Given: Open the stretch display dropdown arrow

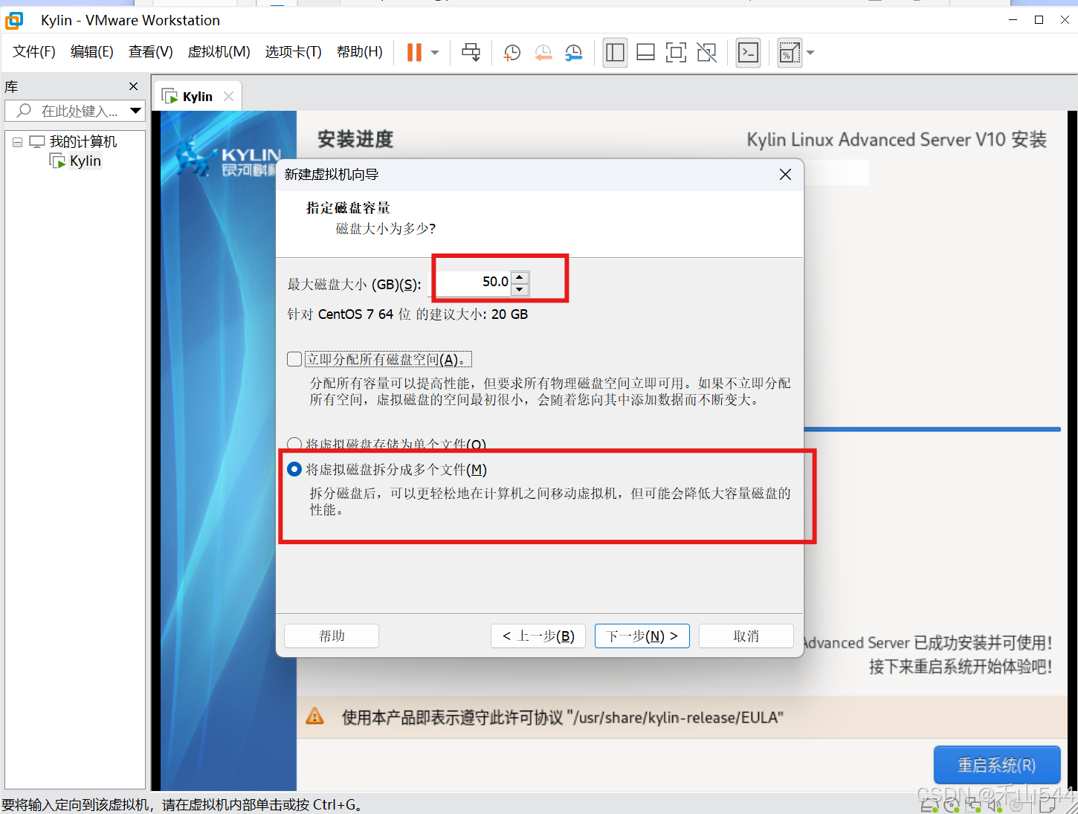Looking at the screenshot, I should click(810, 52).
